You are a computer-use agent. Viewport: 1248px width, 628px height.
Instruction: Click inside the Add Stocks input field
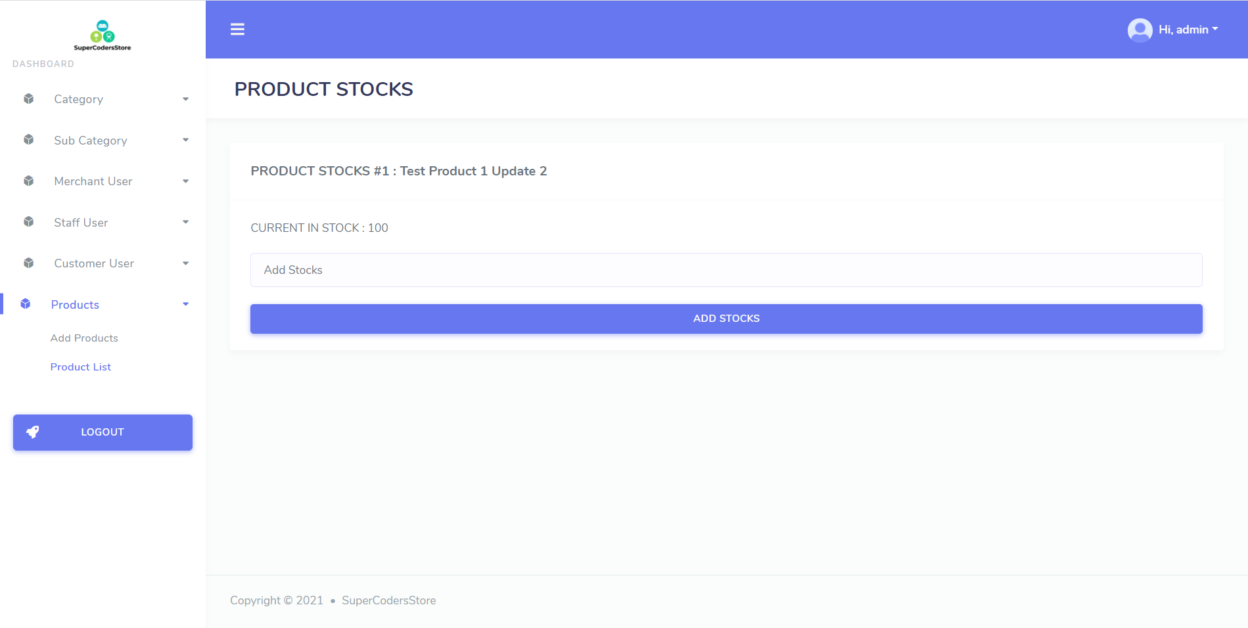[726, 270]
